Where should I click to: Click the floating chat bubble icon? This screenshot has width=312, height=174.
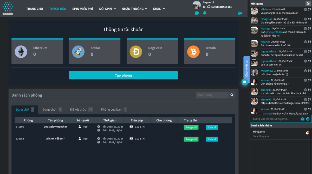[x=245, y=82]
